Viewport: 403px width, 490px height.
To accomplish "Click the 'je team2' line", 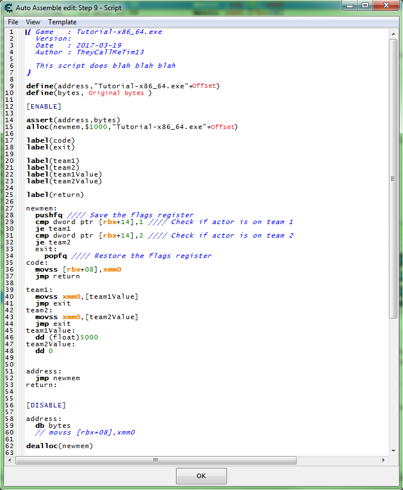I will click(x=53, y=242).
